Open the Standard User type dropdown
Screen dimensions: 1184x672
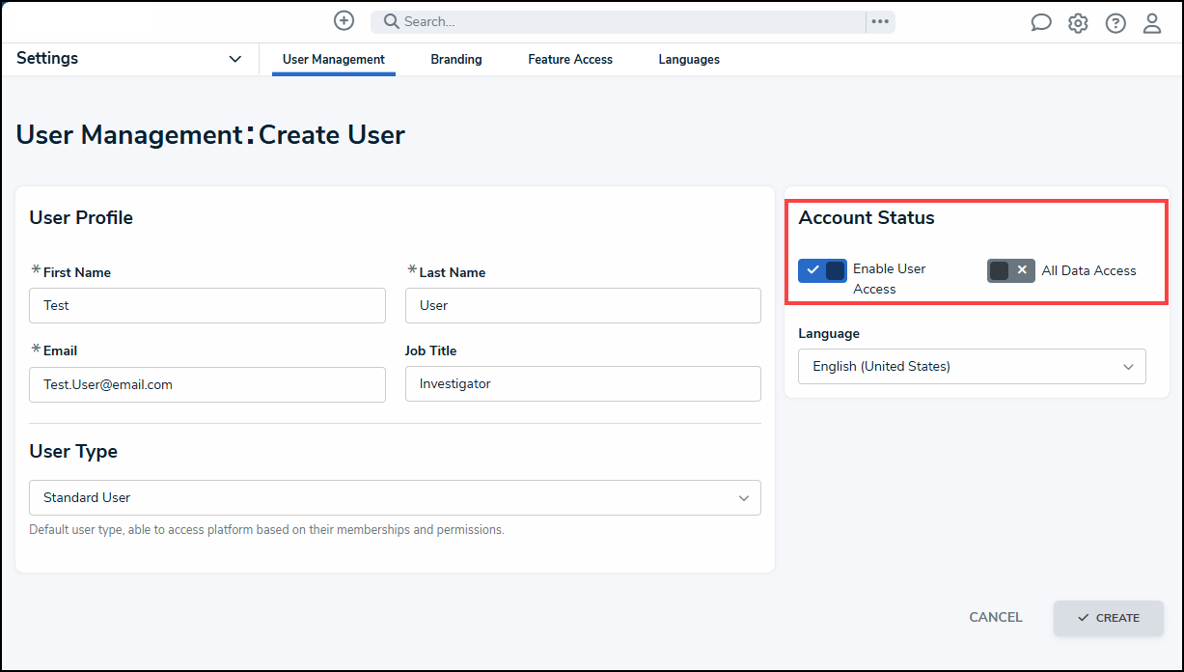point(395,497)
